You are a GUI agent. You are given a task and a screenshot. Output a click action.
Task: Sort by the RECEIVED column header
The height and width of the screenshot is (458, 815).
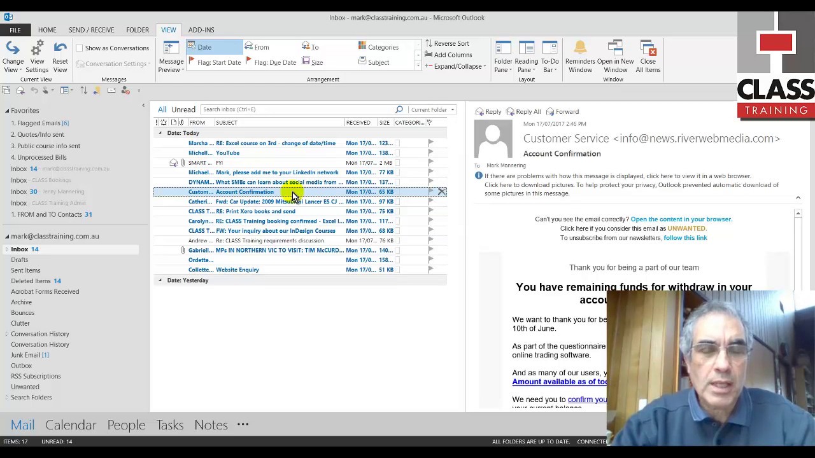(x=358, y=123)
